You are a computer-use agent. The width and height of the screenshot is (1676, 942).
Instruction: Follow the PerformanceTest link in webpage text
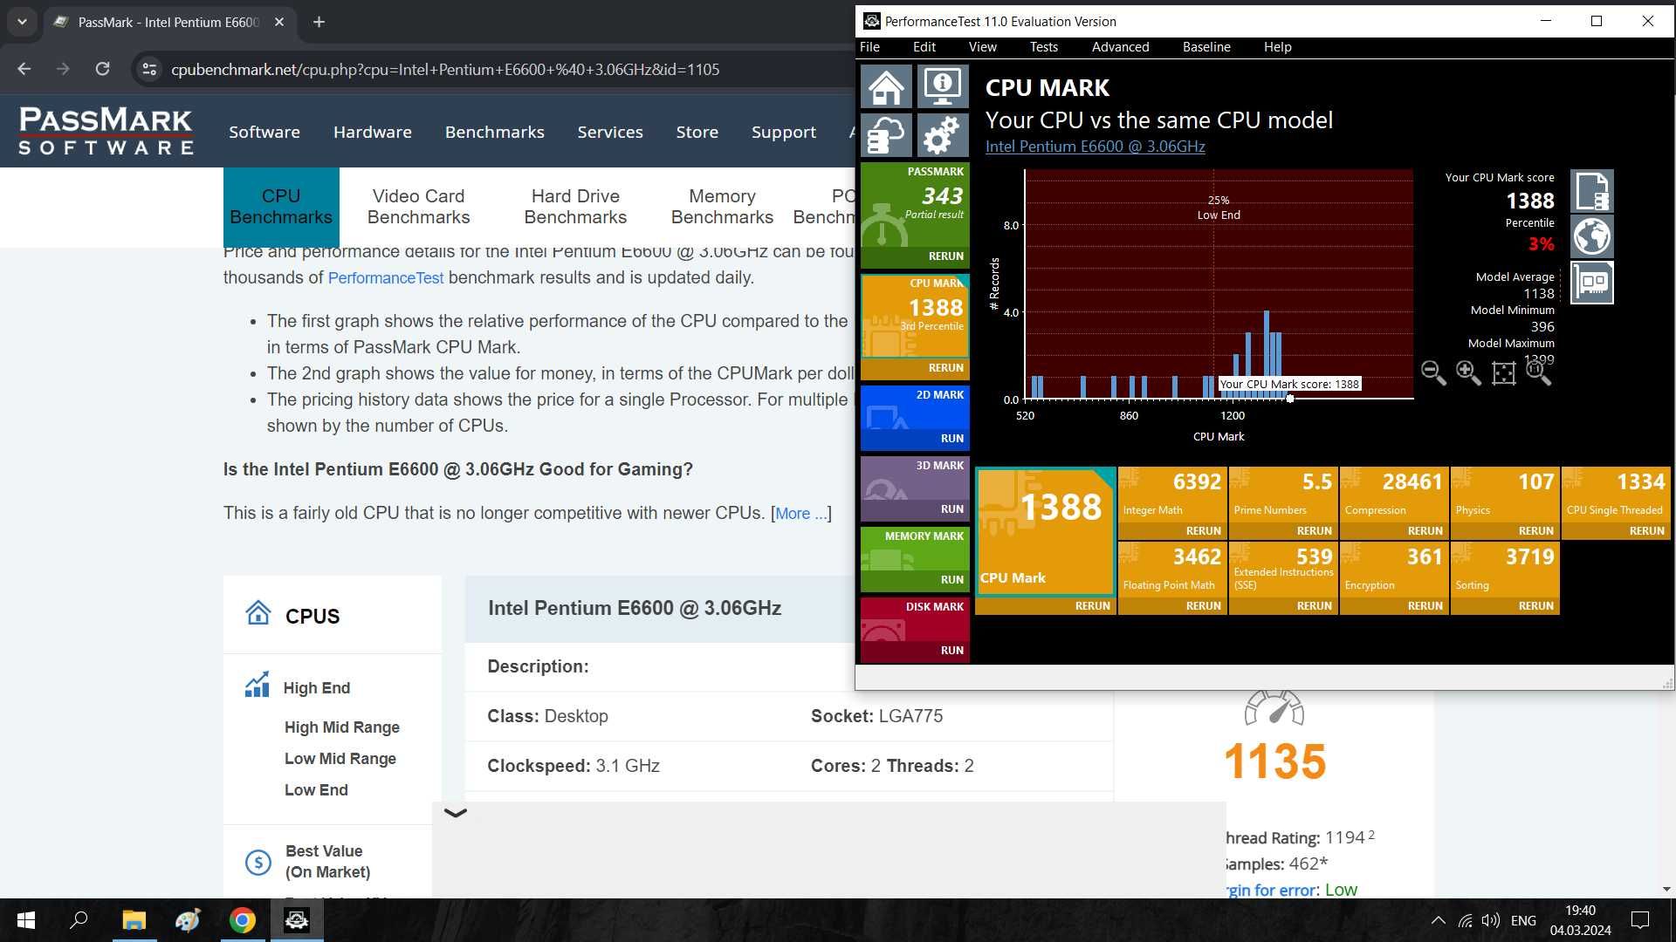click(x=386, y=277)
